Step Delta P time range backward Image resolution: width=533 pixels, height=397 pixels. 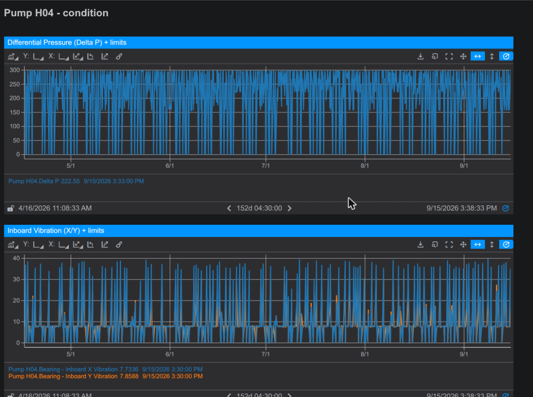click(x=229, y=208)
